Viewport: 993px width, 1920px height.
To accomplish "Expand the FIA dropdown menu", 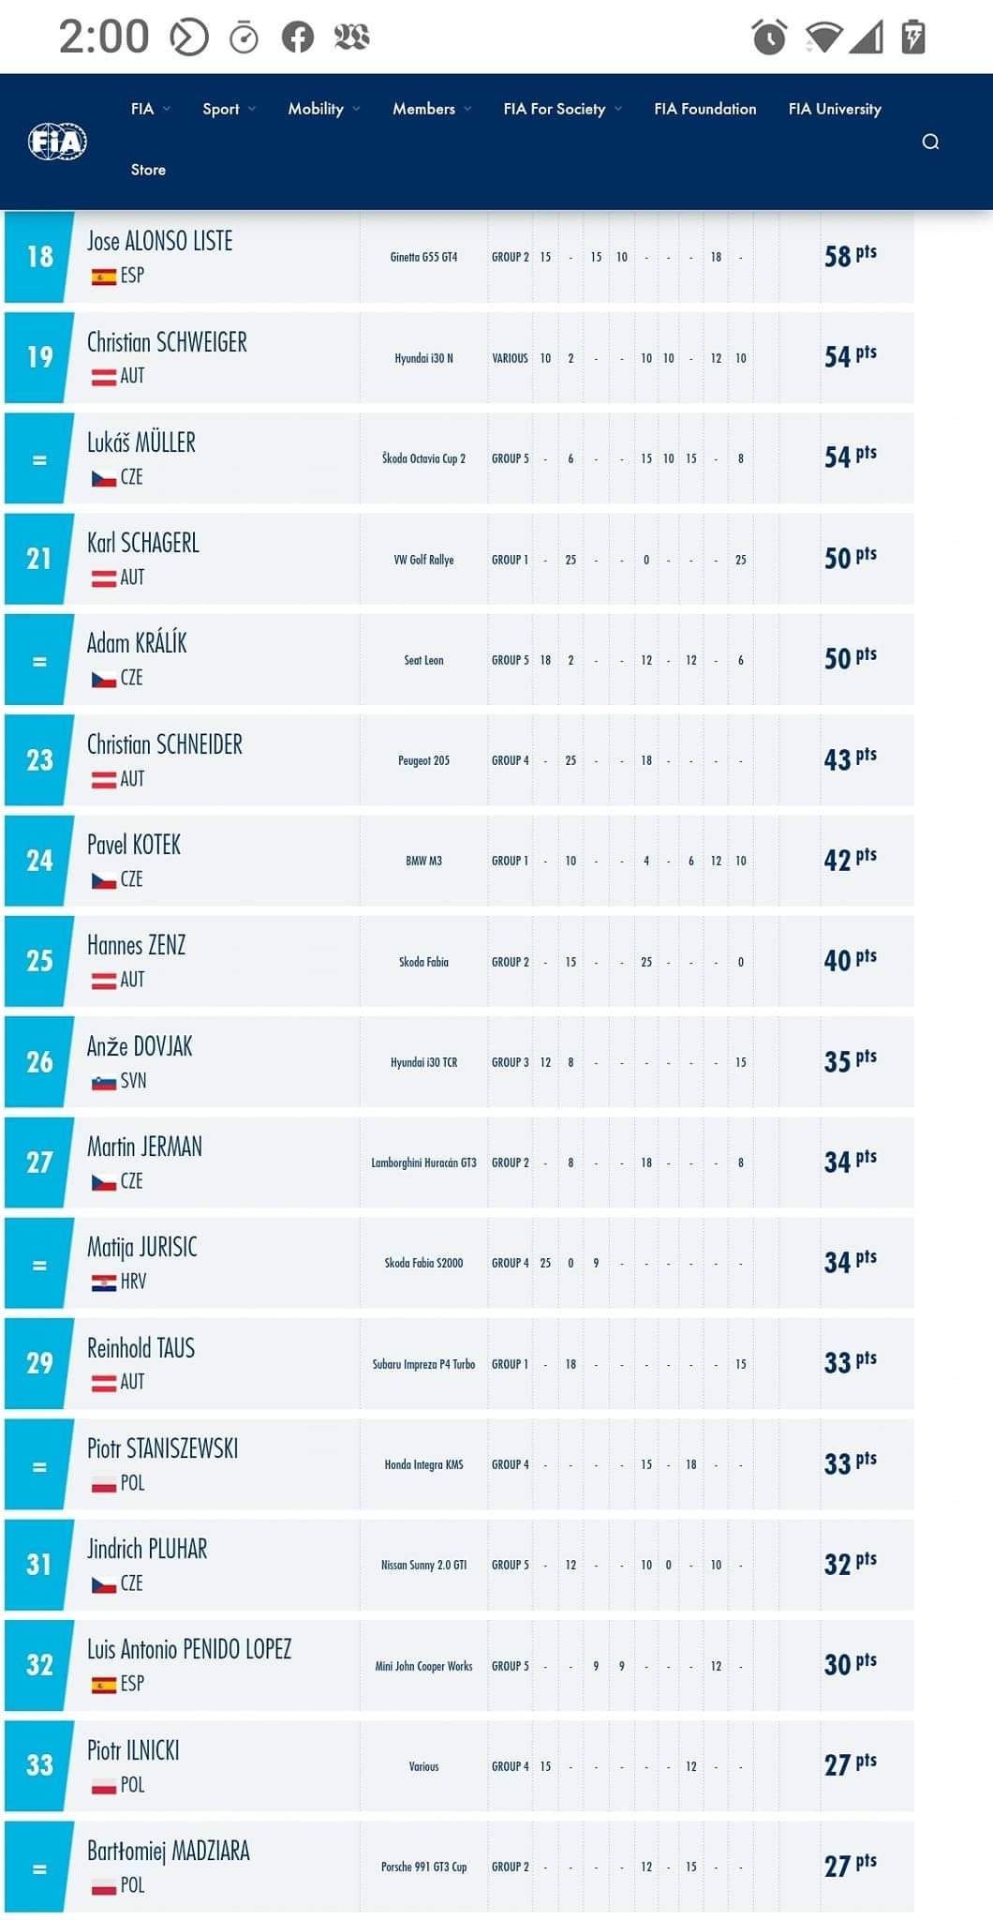I will pyautogui.click(x=150, y=109).
